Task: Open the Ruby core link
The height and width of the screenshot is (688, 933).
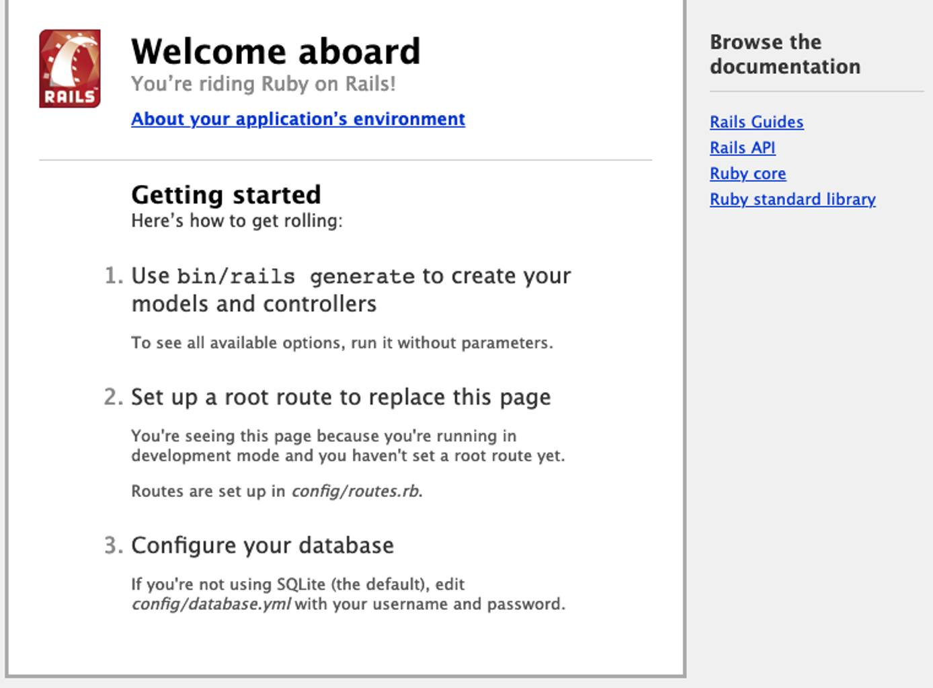Action: point(747,174)
